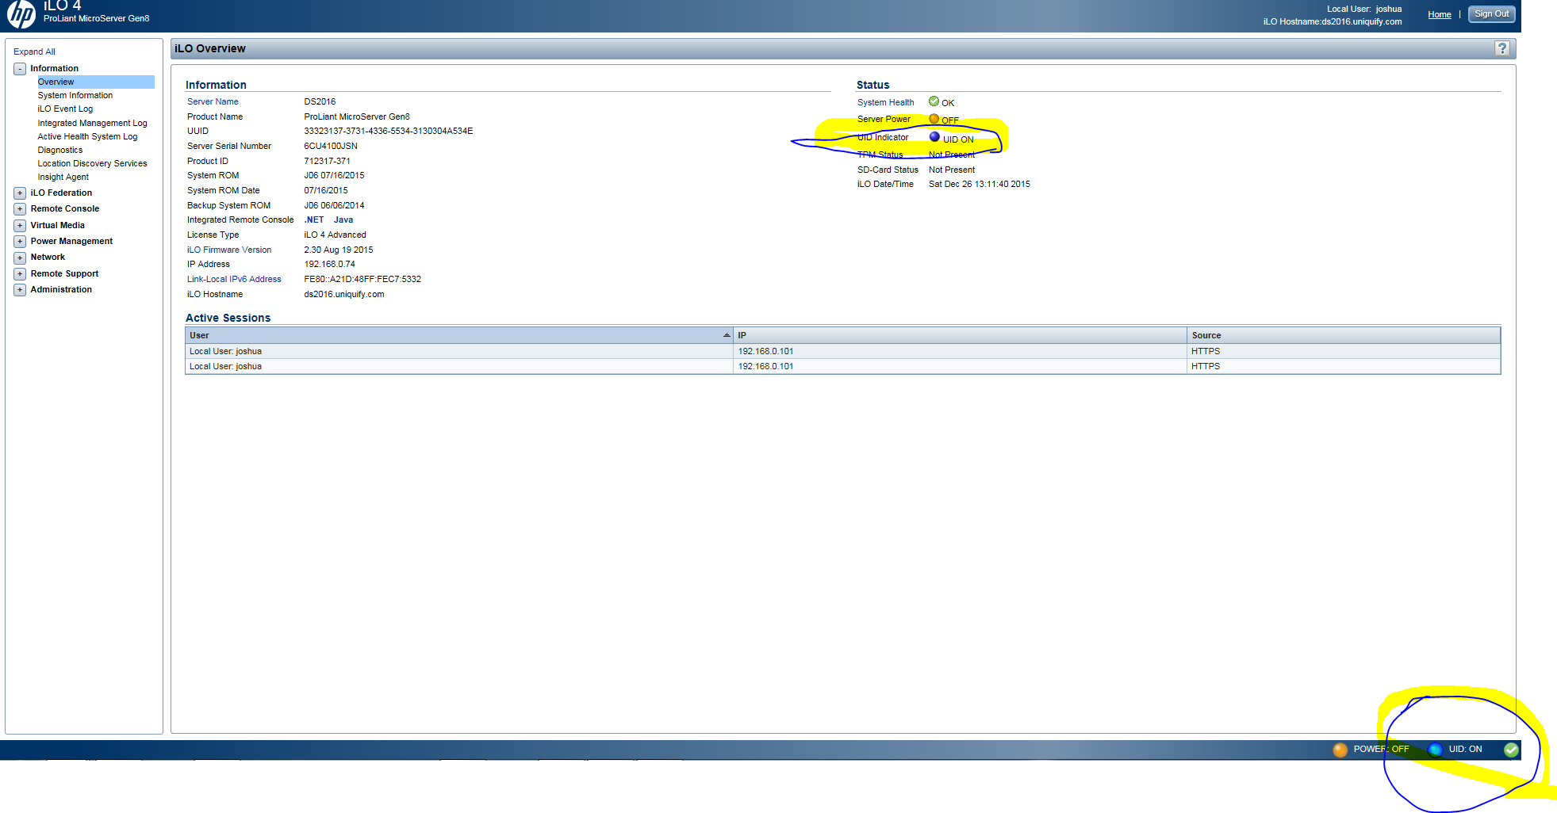The image size is (1557, 813).
Task: Open Insight Agent page
Action: click(63, 177)
